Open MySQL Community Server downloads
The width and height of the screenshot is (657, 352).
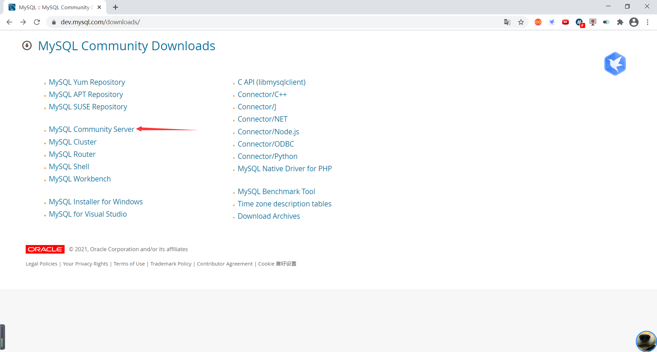[92, 130]
